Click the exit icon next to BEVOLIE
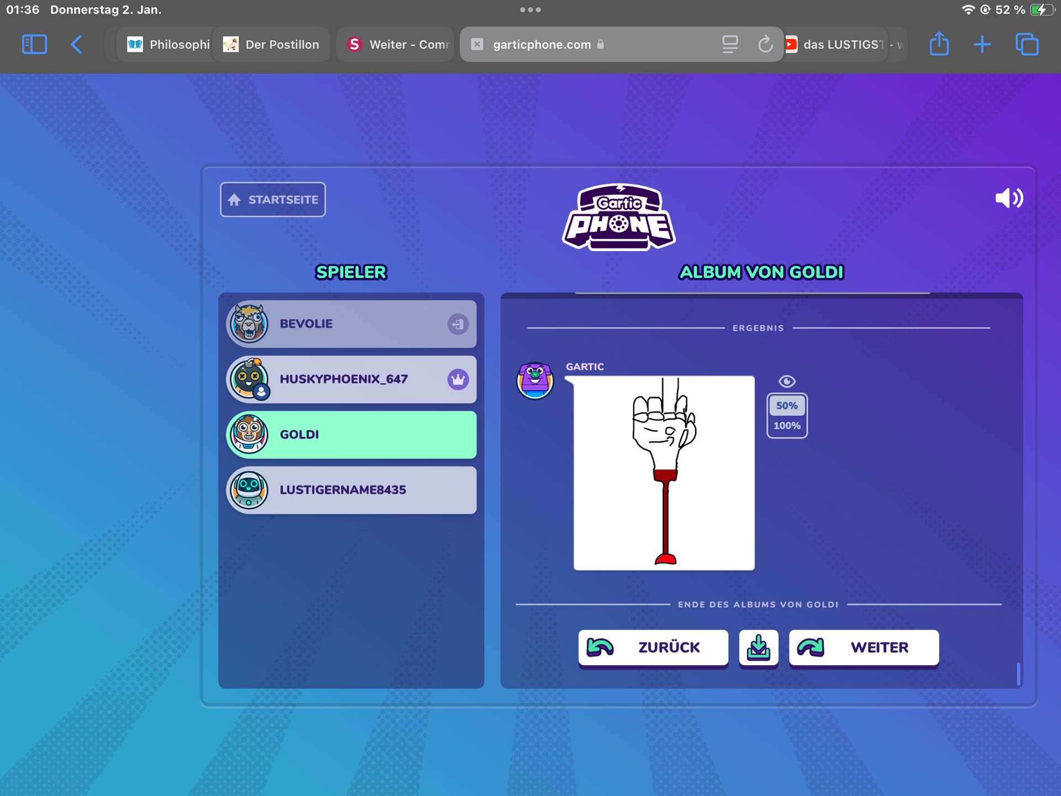1061x796 pixels. (x=458, y=324)
